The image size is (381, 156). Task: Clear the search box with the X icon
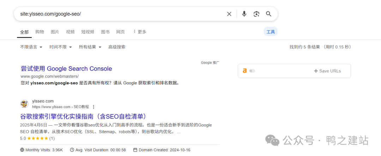pyautogui.click(x=229, y=14)
